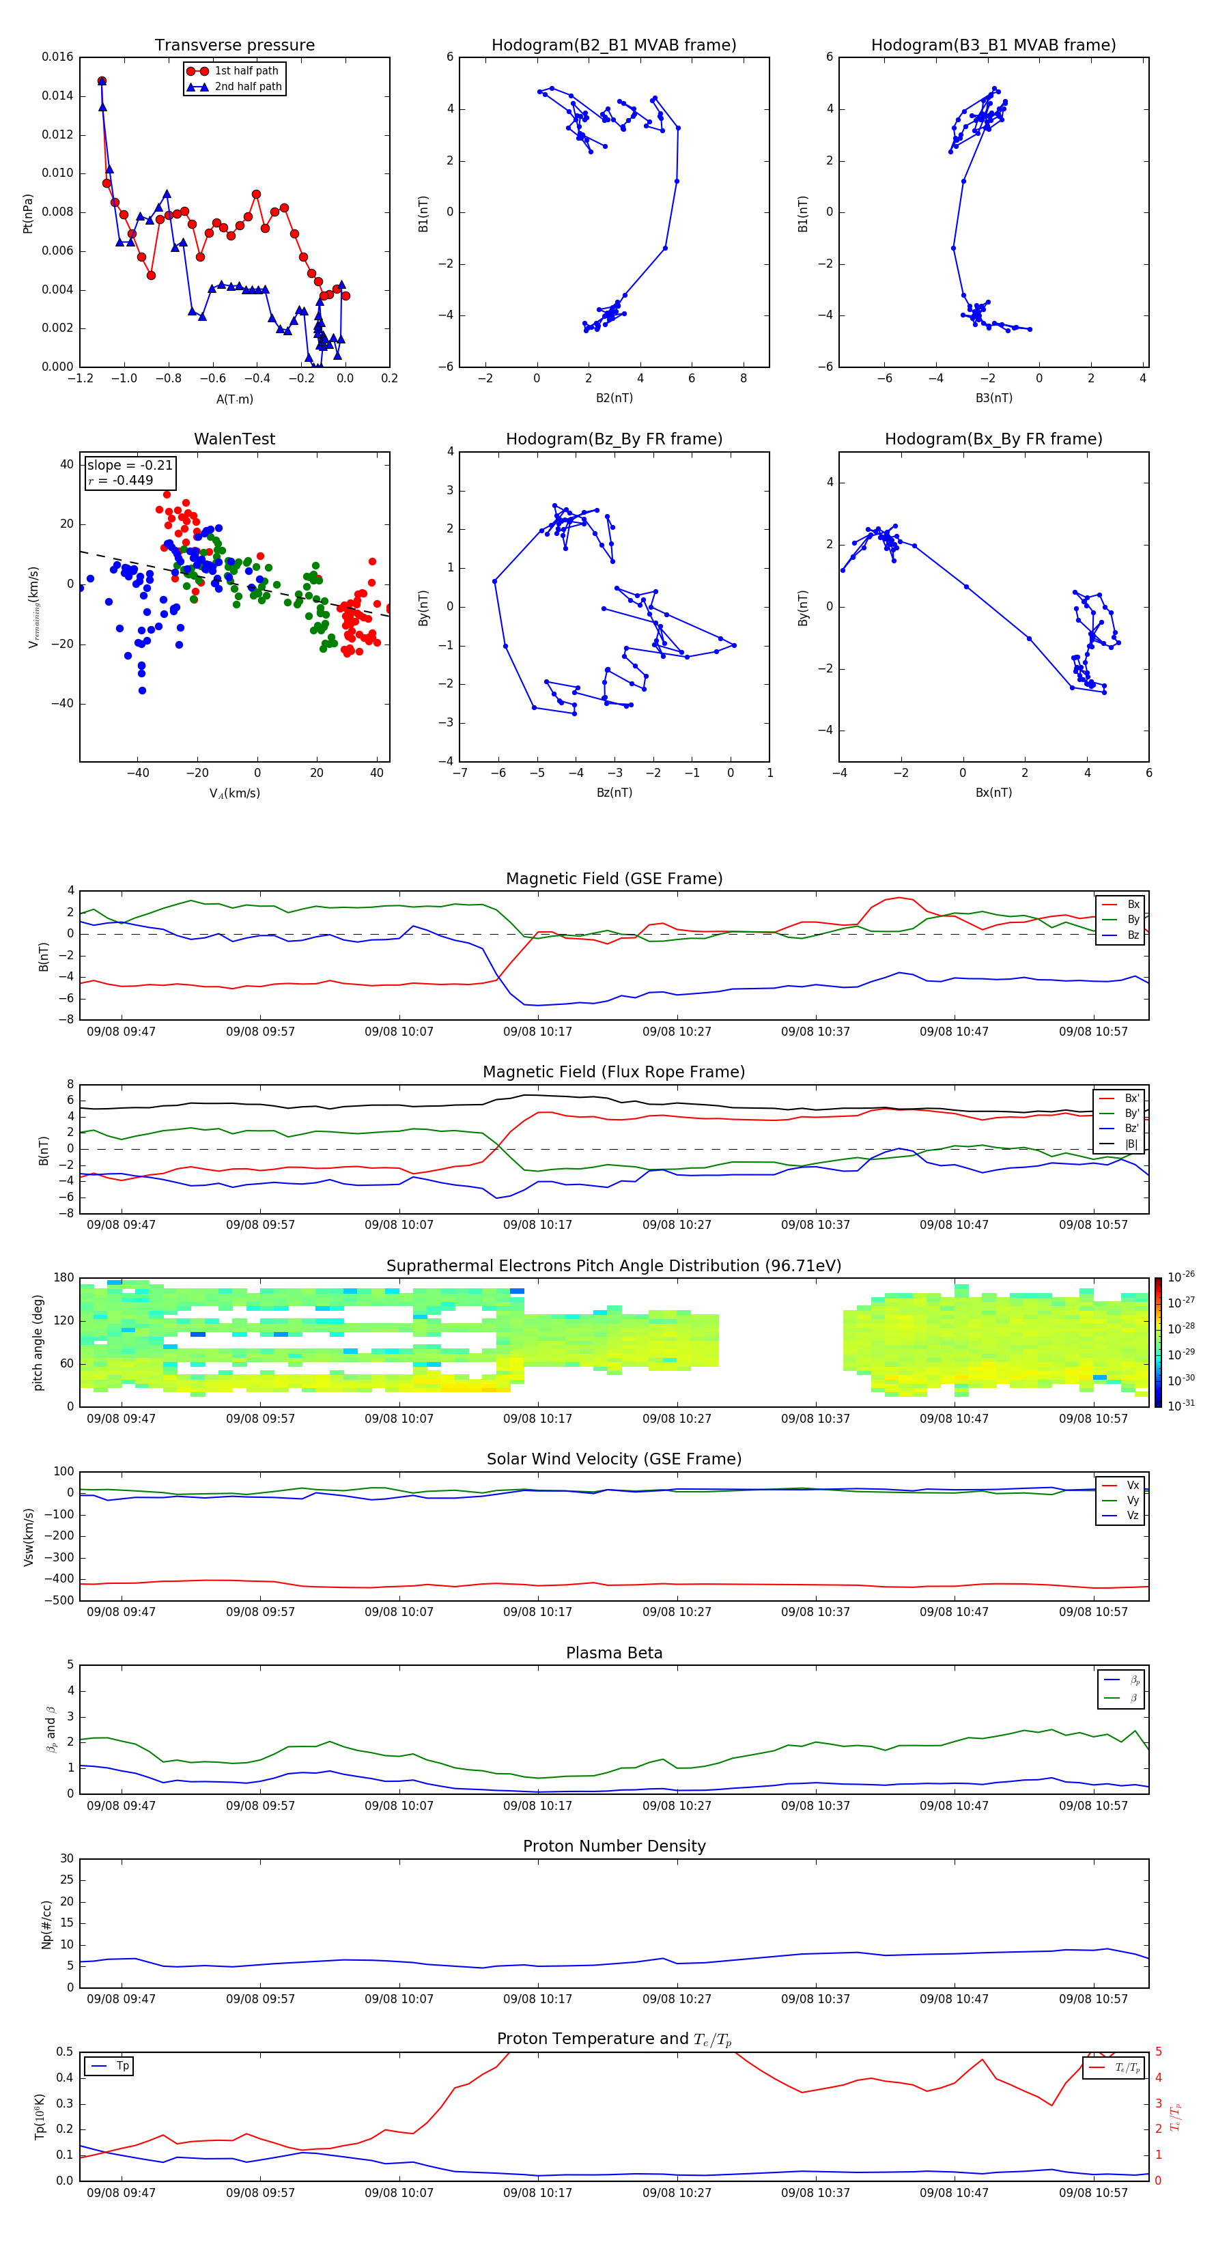1229x2253 pixels.
Task: Click 'Bx(nT)' x-axis label of hodogram
Action: click(x=993, y=793)
